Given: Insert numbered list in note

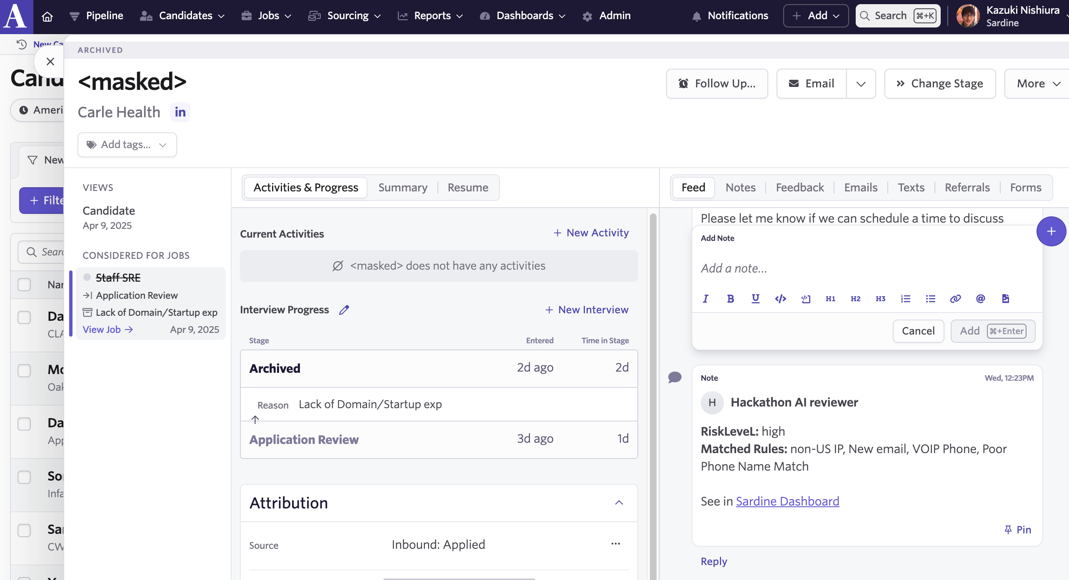Looking at the screenshot, I should [905, 299].
